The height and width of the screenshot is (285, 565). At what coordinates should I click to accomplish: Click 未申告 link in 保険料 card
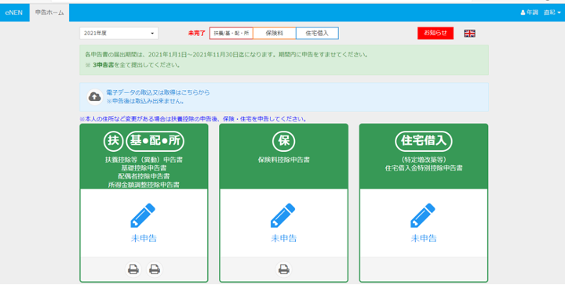(283, 238)
